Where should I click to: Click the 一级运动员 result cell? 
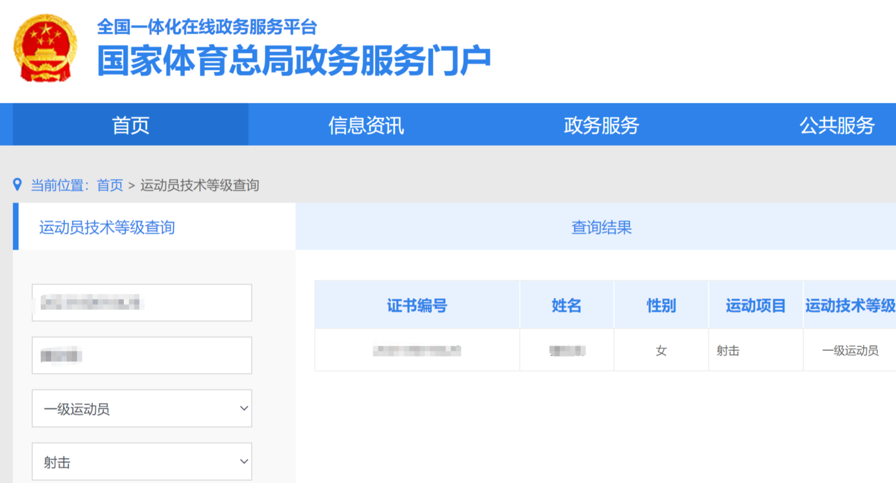pos(850,351)
